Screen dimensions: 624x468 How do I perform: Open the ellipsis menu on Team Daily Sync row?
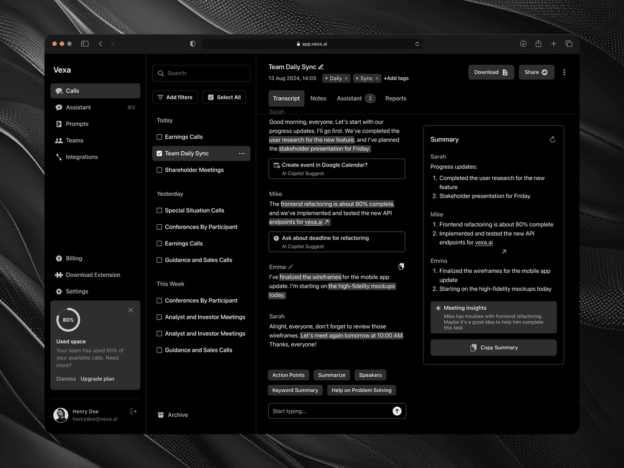click(242, 154)
